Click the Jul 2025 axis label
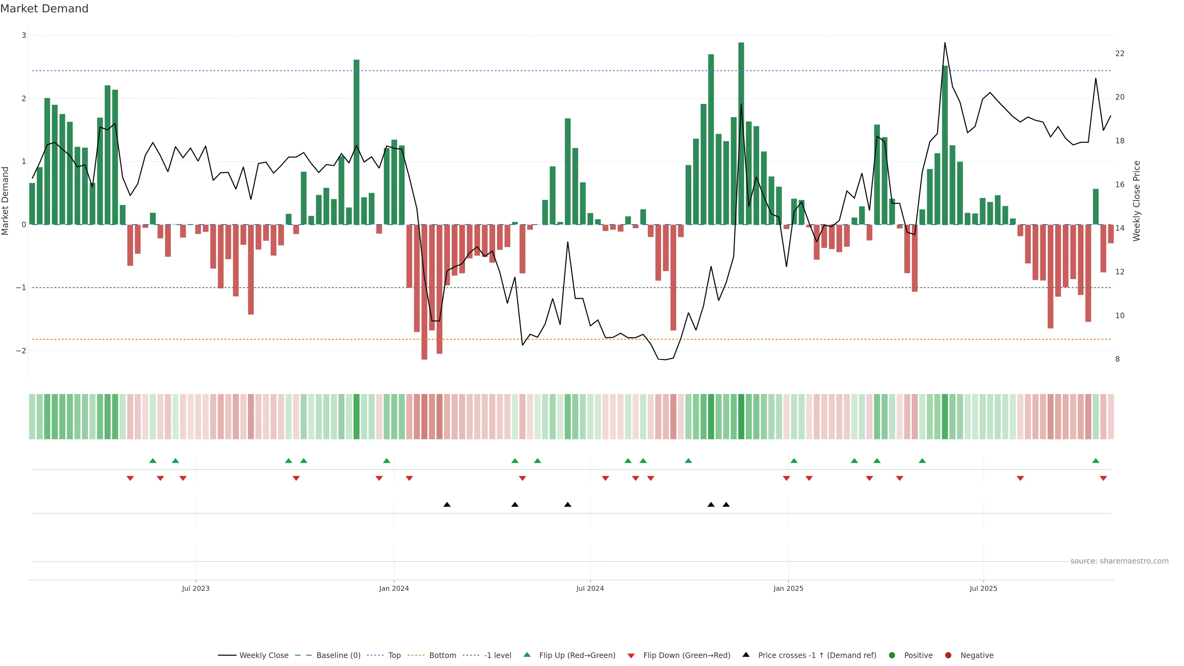The width and height of the screenshot is (1184, 666). pyautogui.click(x=983, y=589)
